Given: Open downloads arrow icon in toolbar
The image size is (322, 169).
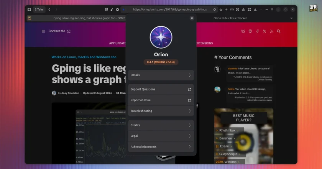Looking at the screenshot, I should tap(255, 10).
